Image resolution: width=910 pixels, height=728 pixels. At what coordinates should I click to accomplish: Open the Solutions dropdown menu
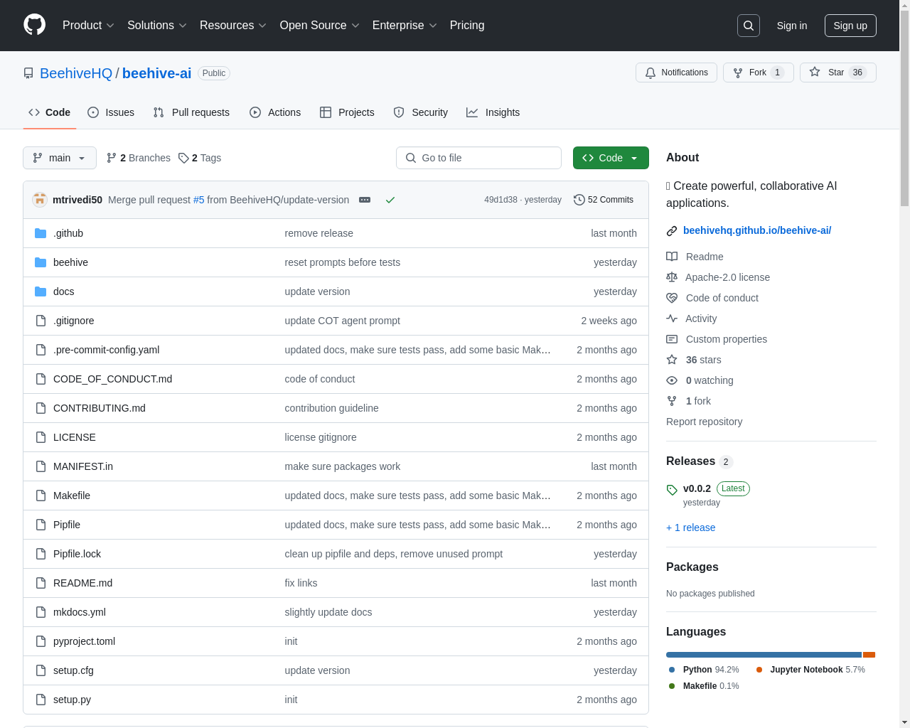[157, 26]
